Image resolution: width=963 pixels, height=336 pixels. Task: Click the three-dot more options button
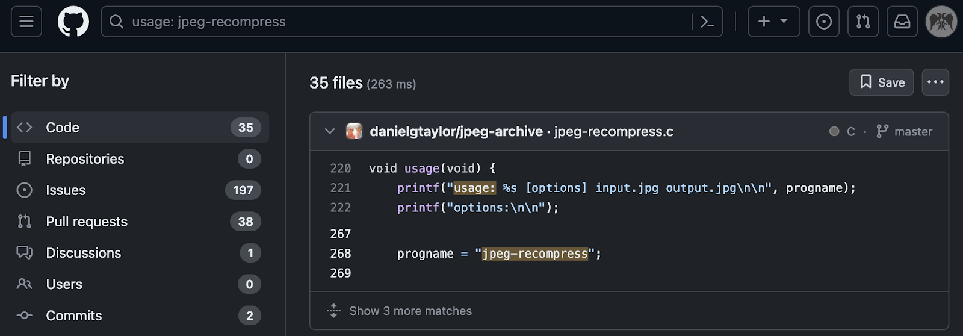(x=935, y=82)
